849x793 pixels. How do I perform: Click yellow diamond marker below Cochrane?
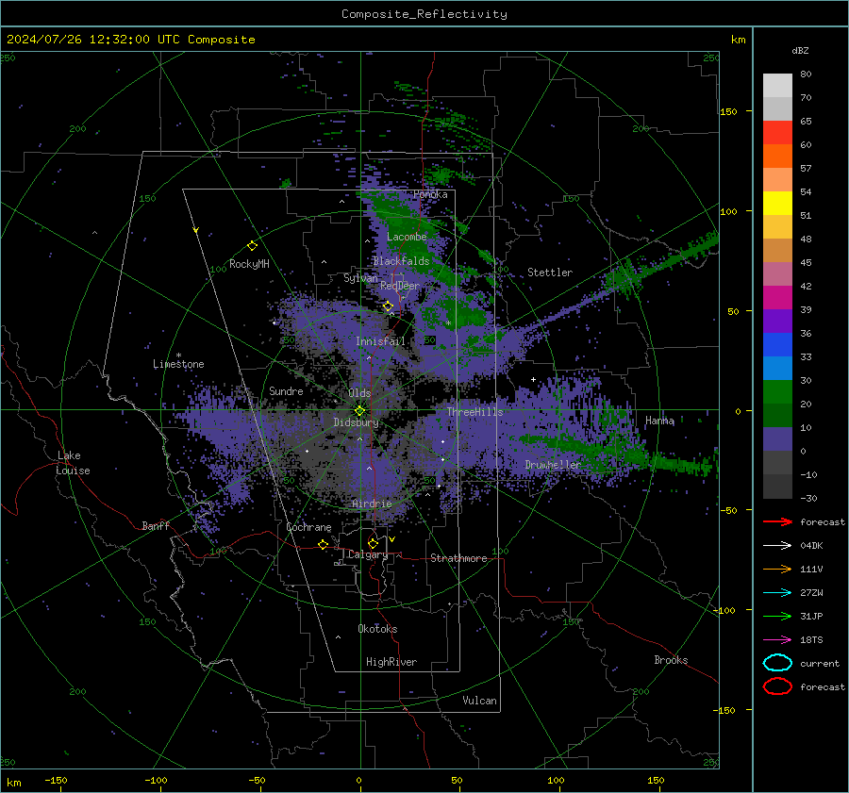324,544
